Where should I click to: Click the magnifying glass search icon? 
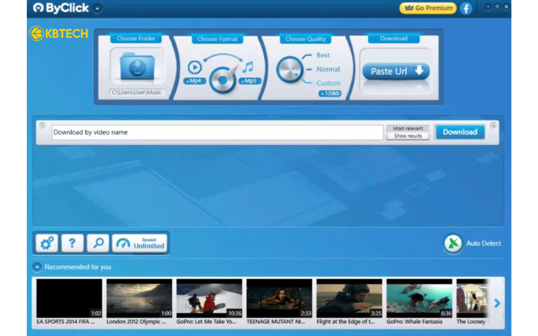[x=98, y=243]
